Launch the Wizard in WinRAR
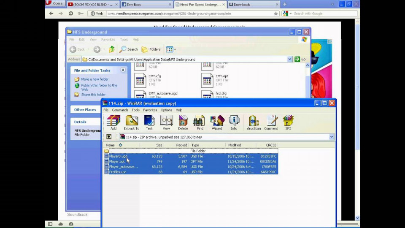405x228 pixels. click(x=217, y=122)
